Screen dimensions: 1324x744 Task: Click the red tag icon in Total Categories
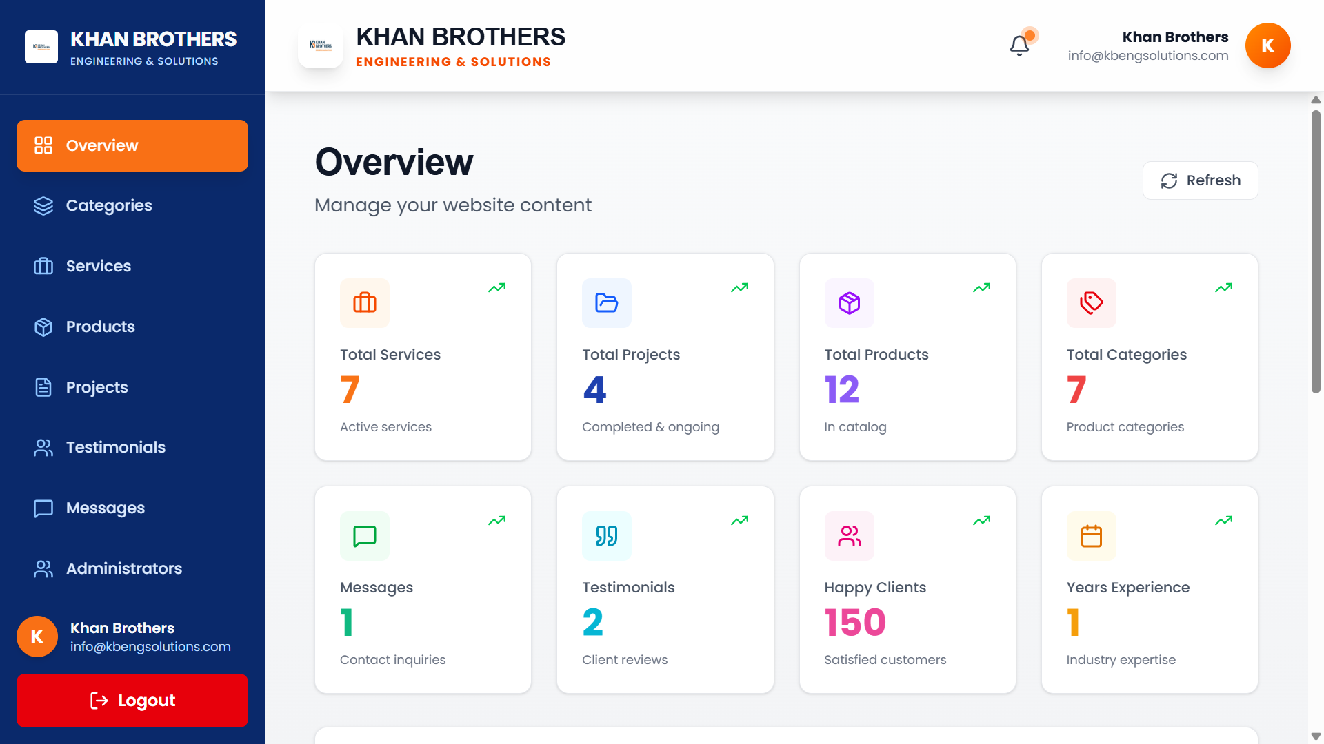(x=1092, y=303)
